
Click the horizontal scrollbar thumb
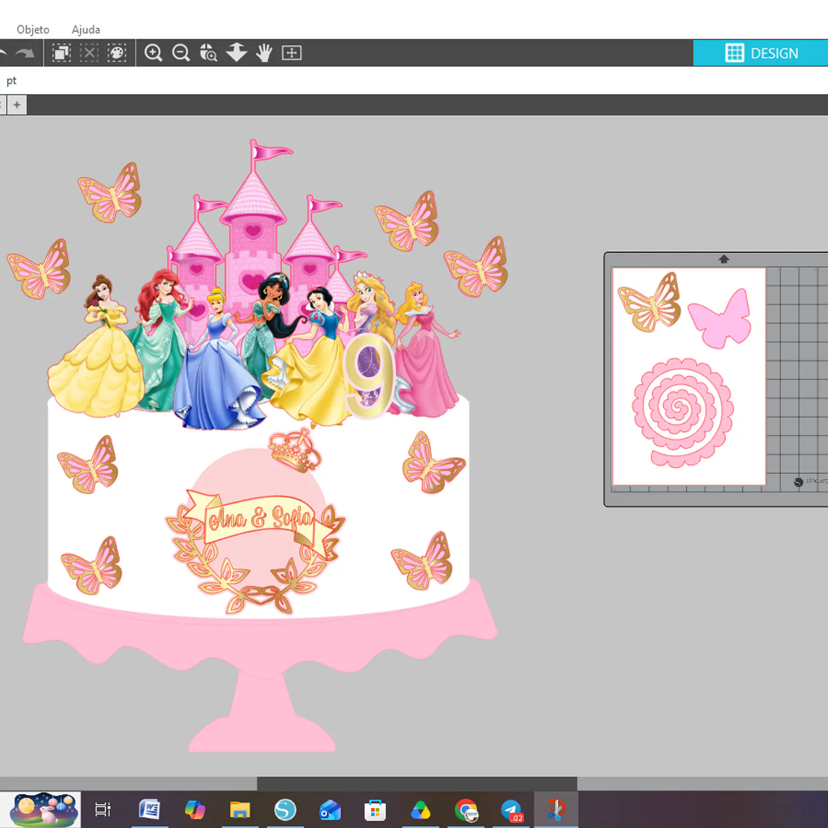point(417,783)
